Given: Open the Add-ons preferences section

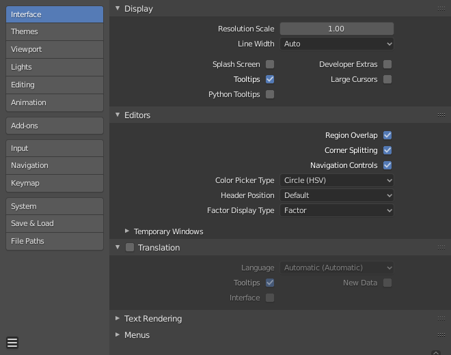Looking at the screenshot, I should [55, 126].
